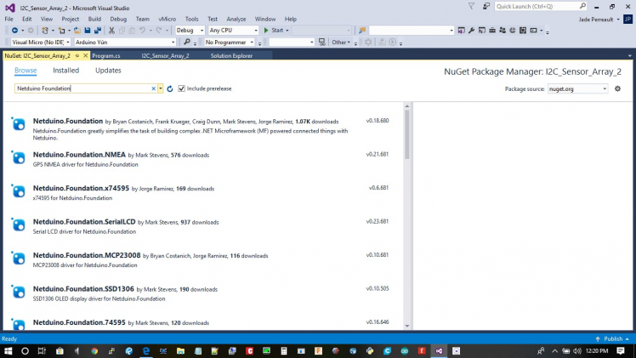This screenshot has height=358, width=636.
Task: Click the Visual Studio icon in the taskbar
Action: 439,350
